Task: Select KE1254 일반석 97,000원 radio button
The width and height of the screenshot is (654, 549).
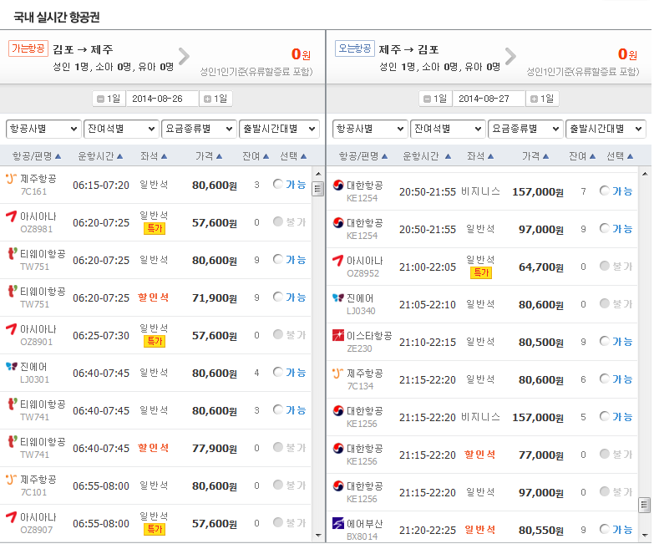Action: click(x=605, y=228)
